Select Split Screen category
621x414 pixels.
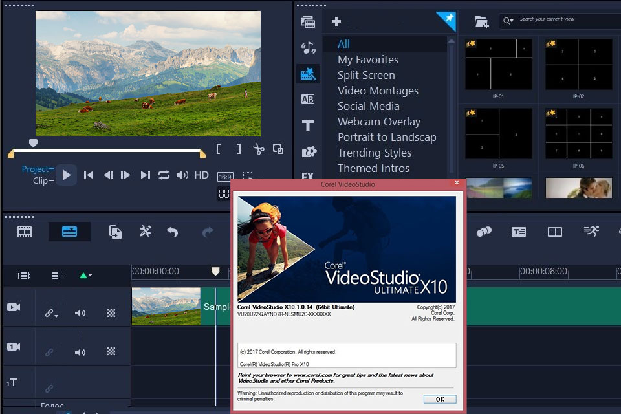[366, 75]
